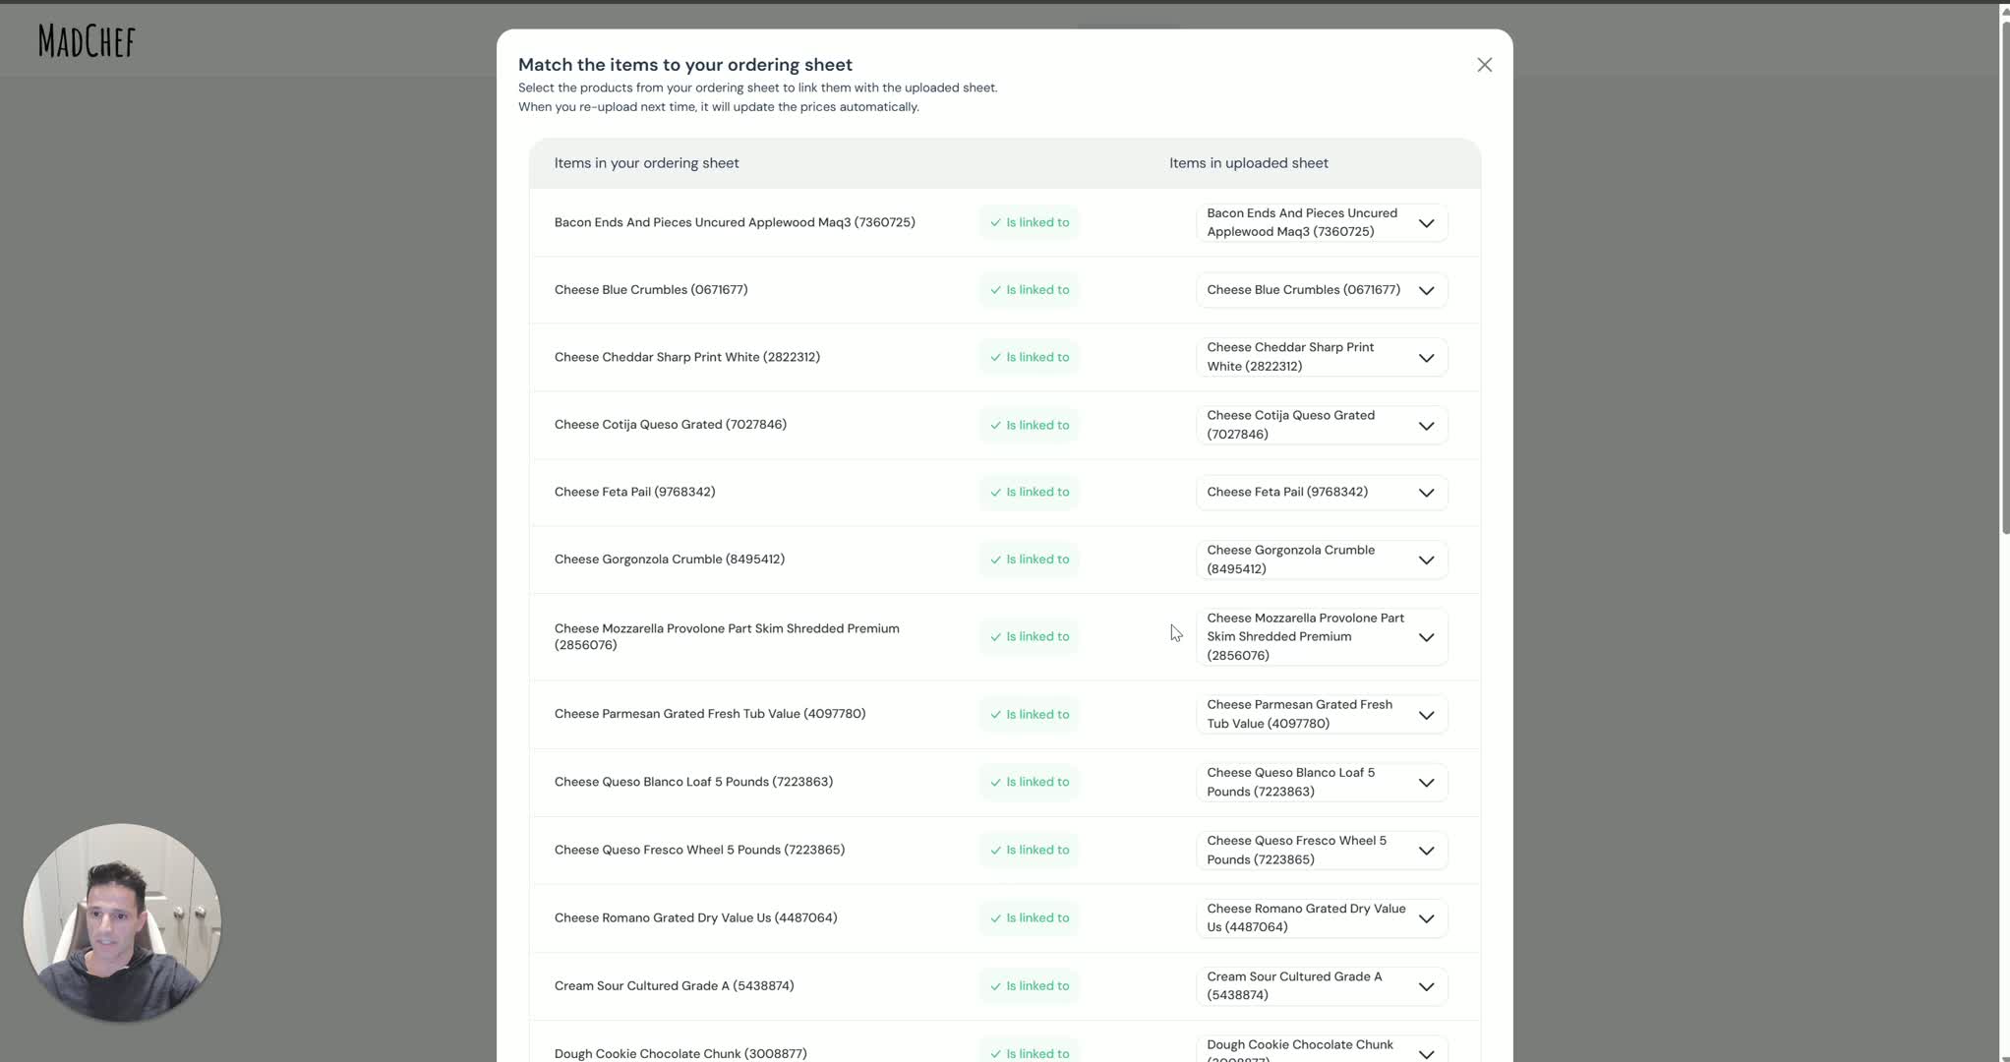Select ordering item 'Bacon Ends And Pieces Uncured Applewood Maq3 (7360725)'
The image size is (2010, 1062).
coord(735,223)
